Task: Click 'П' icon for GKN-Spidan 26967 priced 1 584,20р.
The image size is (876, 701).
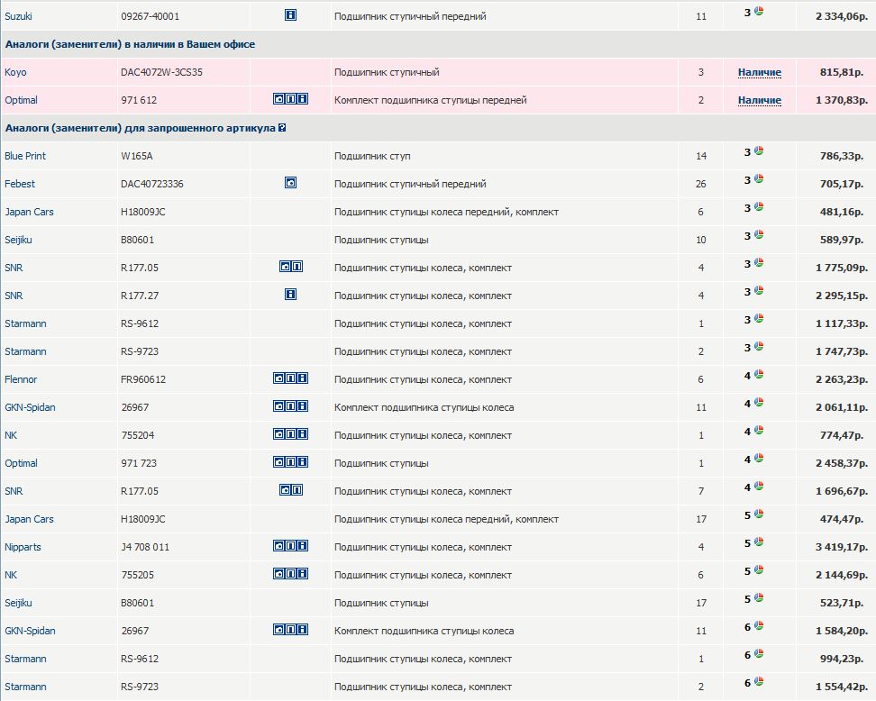Action: (290, 630)
